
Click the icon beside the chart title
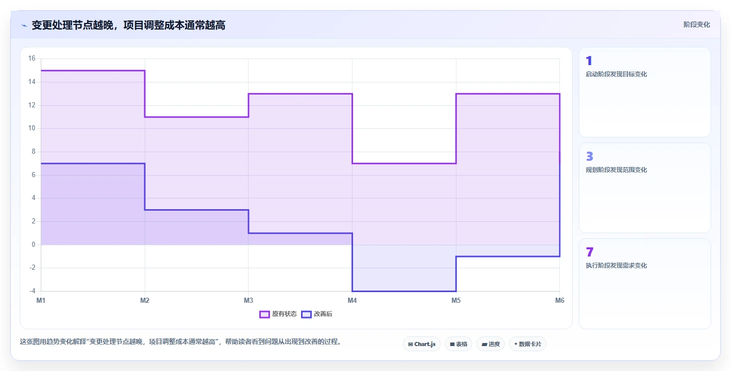24,25
